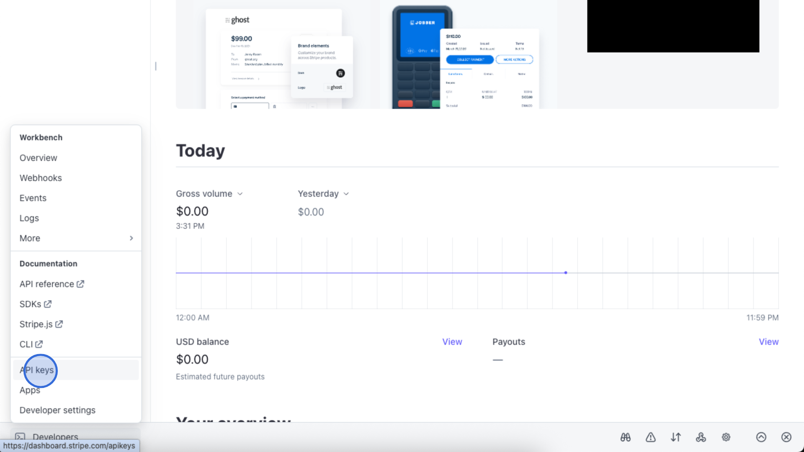Open the gear settings icon in the bottom toolbar
Viewport: 804px width, 452px height.
point(726,437)
